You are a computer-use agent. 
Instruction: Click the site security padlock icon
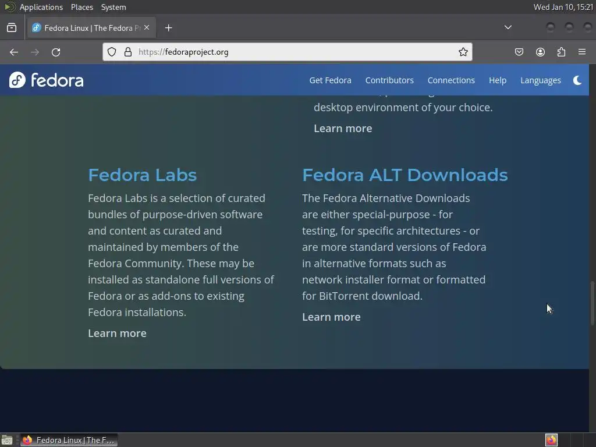click(128, 52)
